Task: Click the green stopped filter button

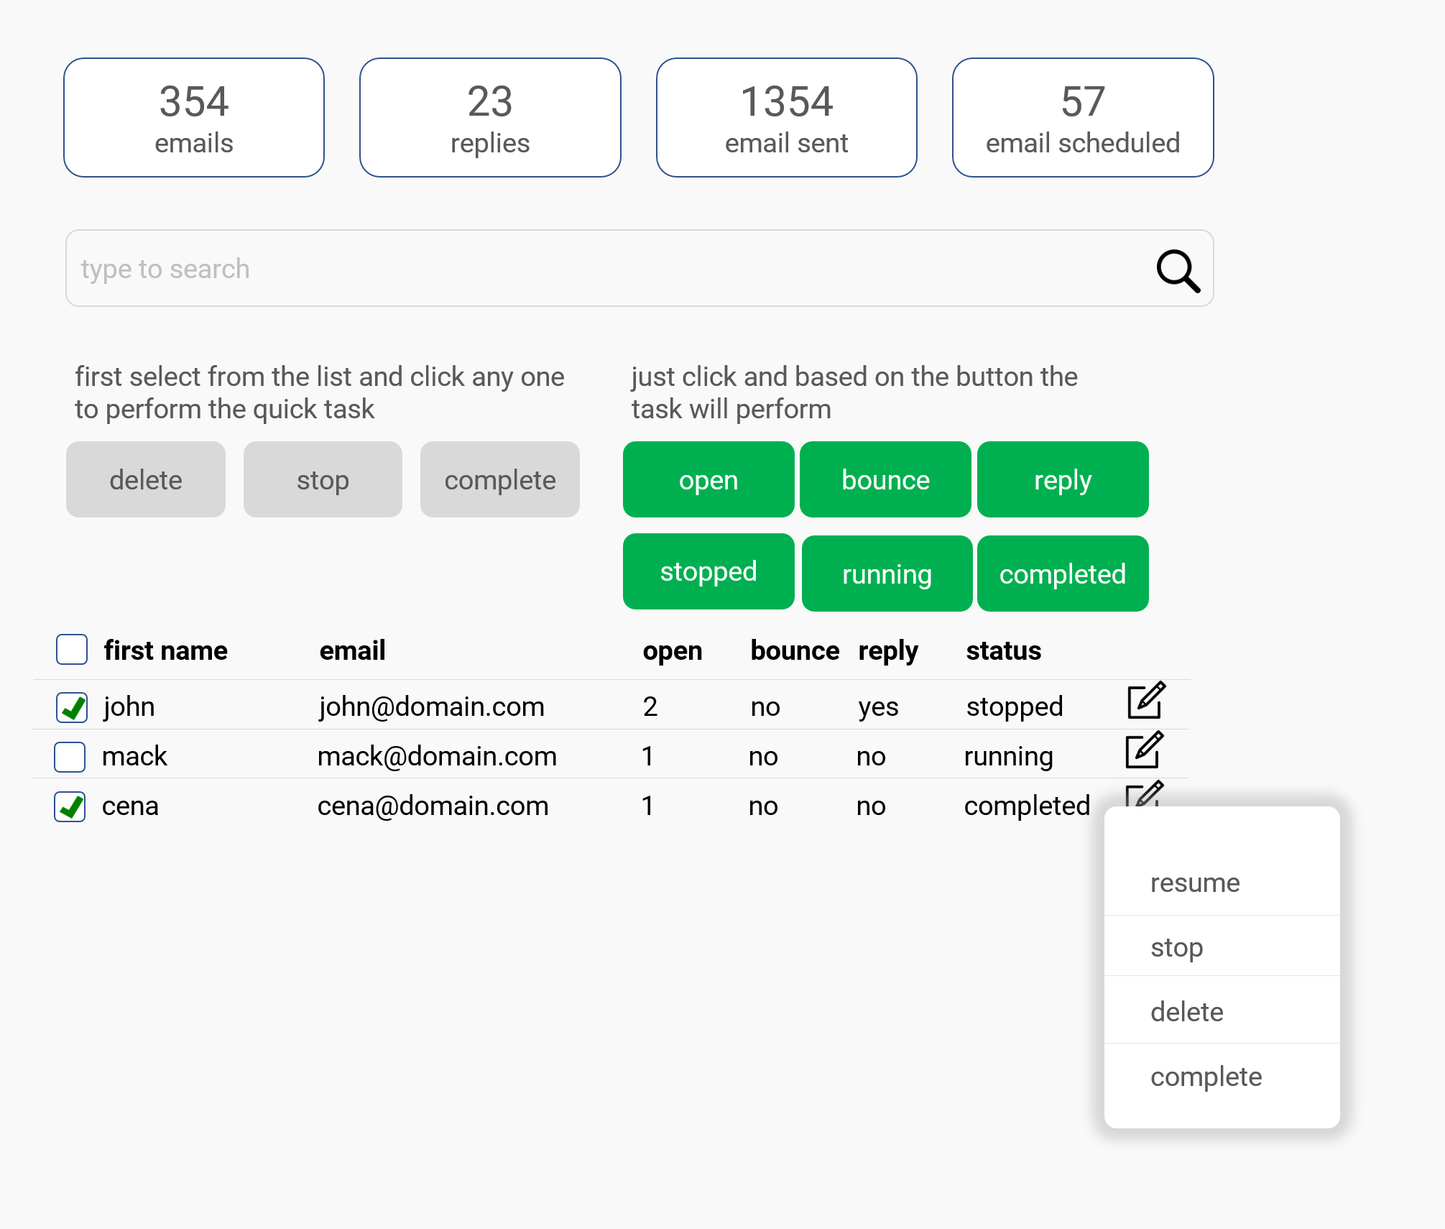Action: 708,571
